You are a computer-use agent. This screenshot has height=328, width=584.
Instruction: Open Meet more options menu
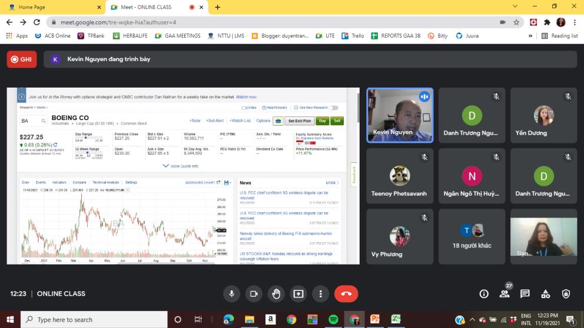click(x=321, y=294)
